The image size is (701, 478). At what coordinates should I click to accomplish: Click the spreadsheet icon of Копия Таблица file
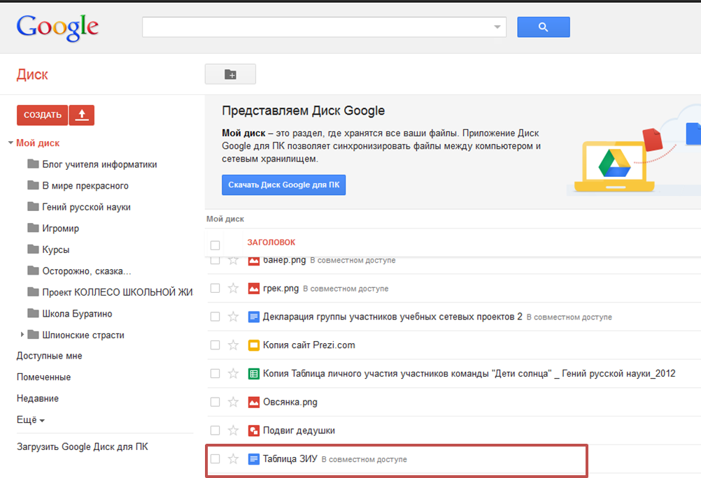tap(254, 374)
